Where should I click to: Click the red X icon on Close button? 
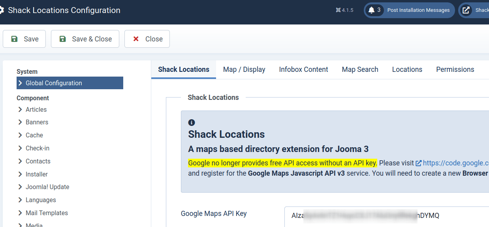tap(136, 39)
